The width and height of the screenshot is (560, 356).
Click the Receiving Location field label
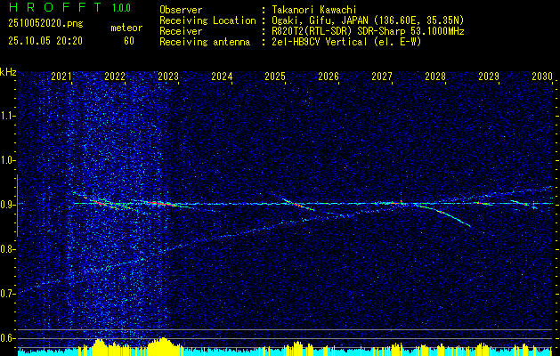(207, 20)
